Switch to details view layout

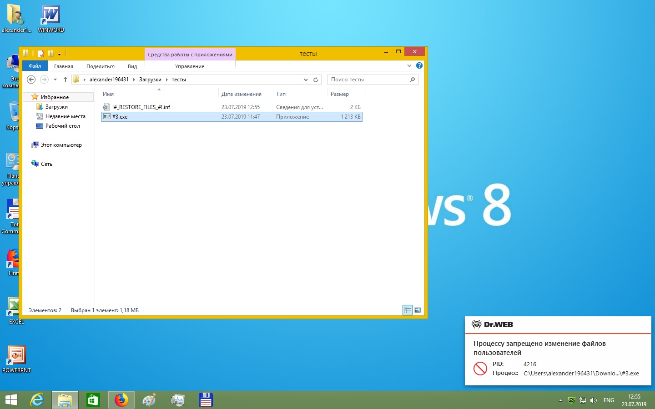point(408,310)
